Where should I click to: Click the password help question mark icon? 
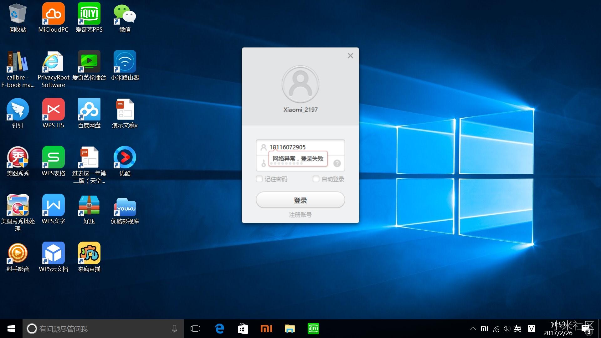pos(337,163)
